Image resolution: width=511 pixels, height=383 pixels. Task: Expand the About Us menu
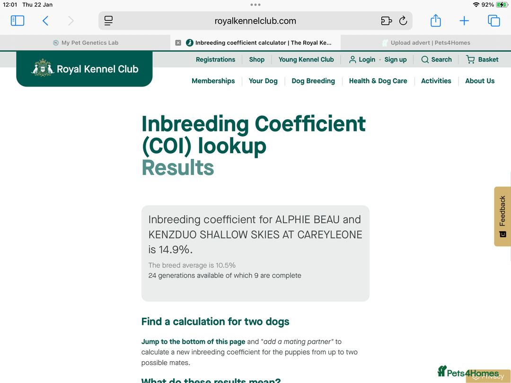point(480,81)
